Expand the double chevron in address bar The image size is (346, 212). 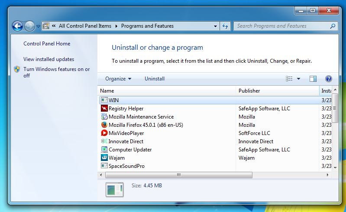[54, 26]
